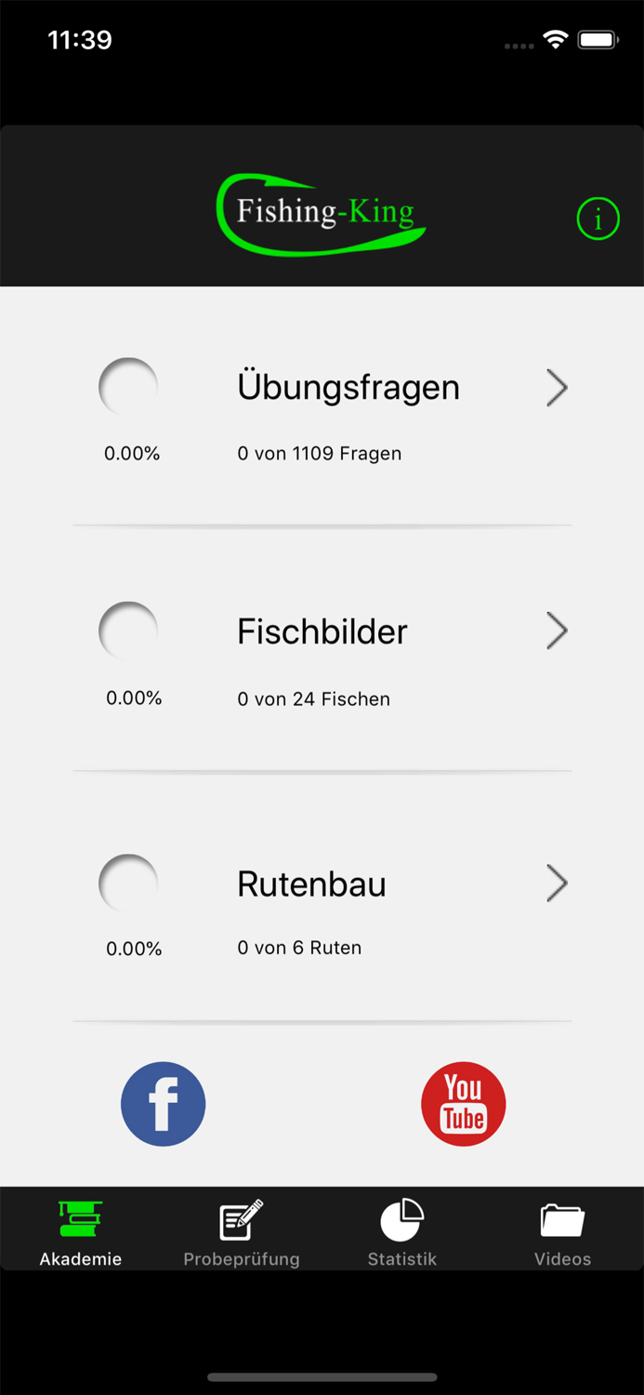Click the Rutenbau progress circle

pyautogui.click(x=129, y=882)
